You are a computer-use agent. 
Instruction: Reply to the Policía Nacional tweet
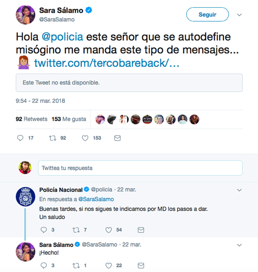[44, 230]
